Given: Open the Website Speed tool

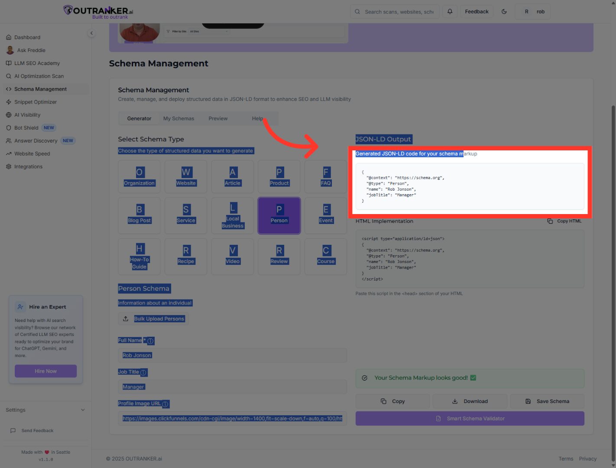Looking at the screenshot, I should pyautogui.click(x=32, y=153).
